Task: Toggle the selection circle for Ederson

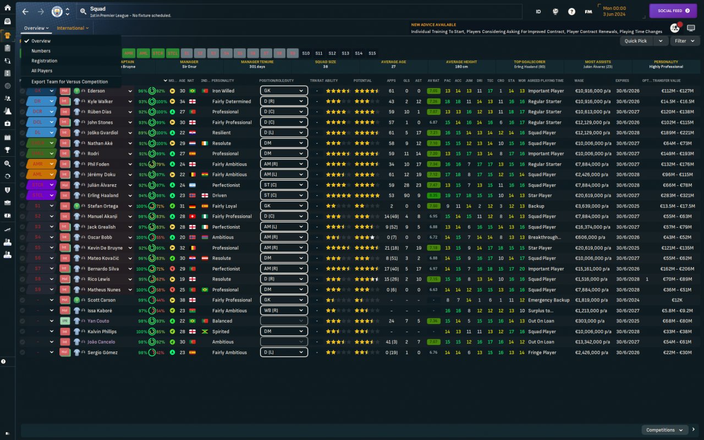Action: (23, 91)
